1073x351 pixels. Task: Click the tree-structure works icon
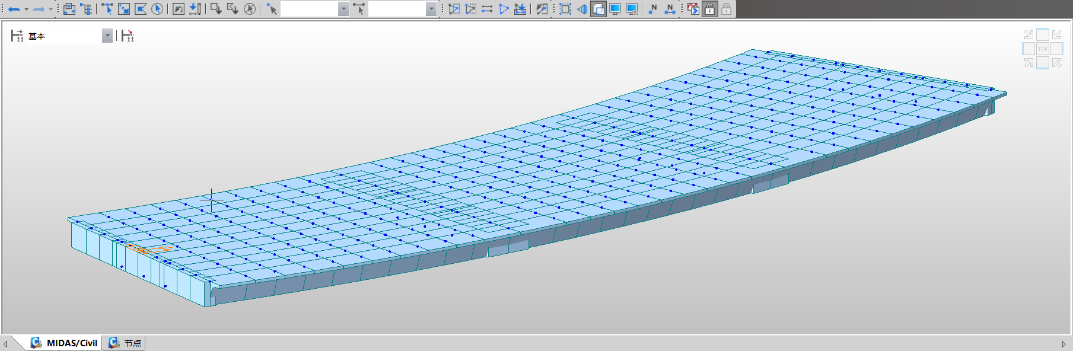click(x=86, y=9)
